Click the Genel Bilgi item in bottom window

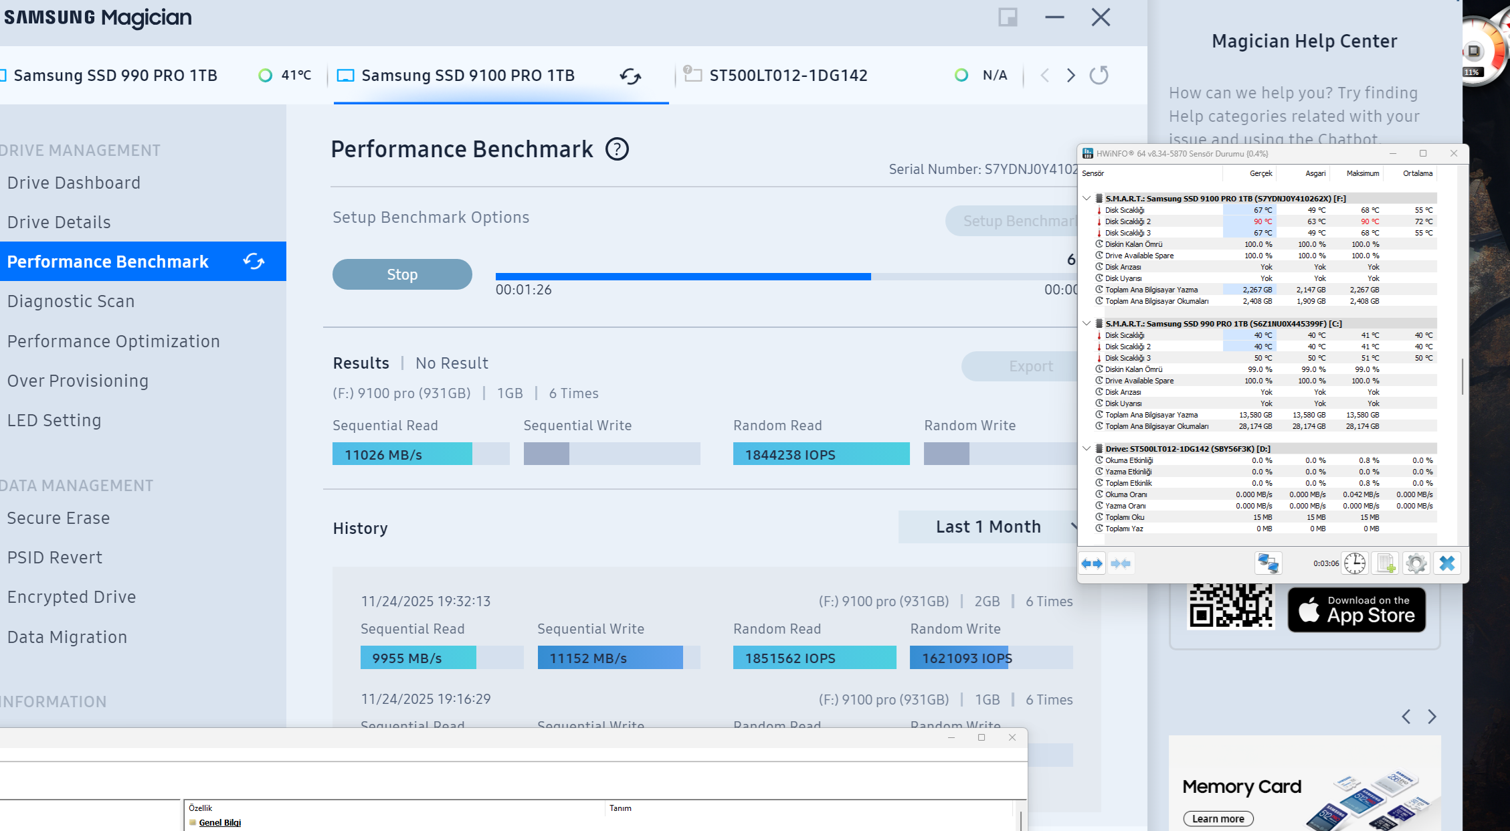click(219, 822)
